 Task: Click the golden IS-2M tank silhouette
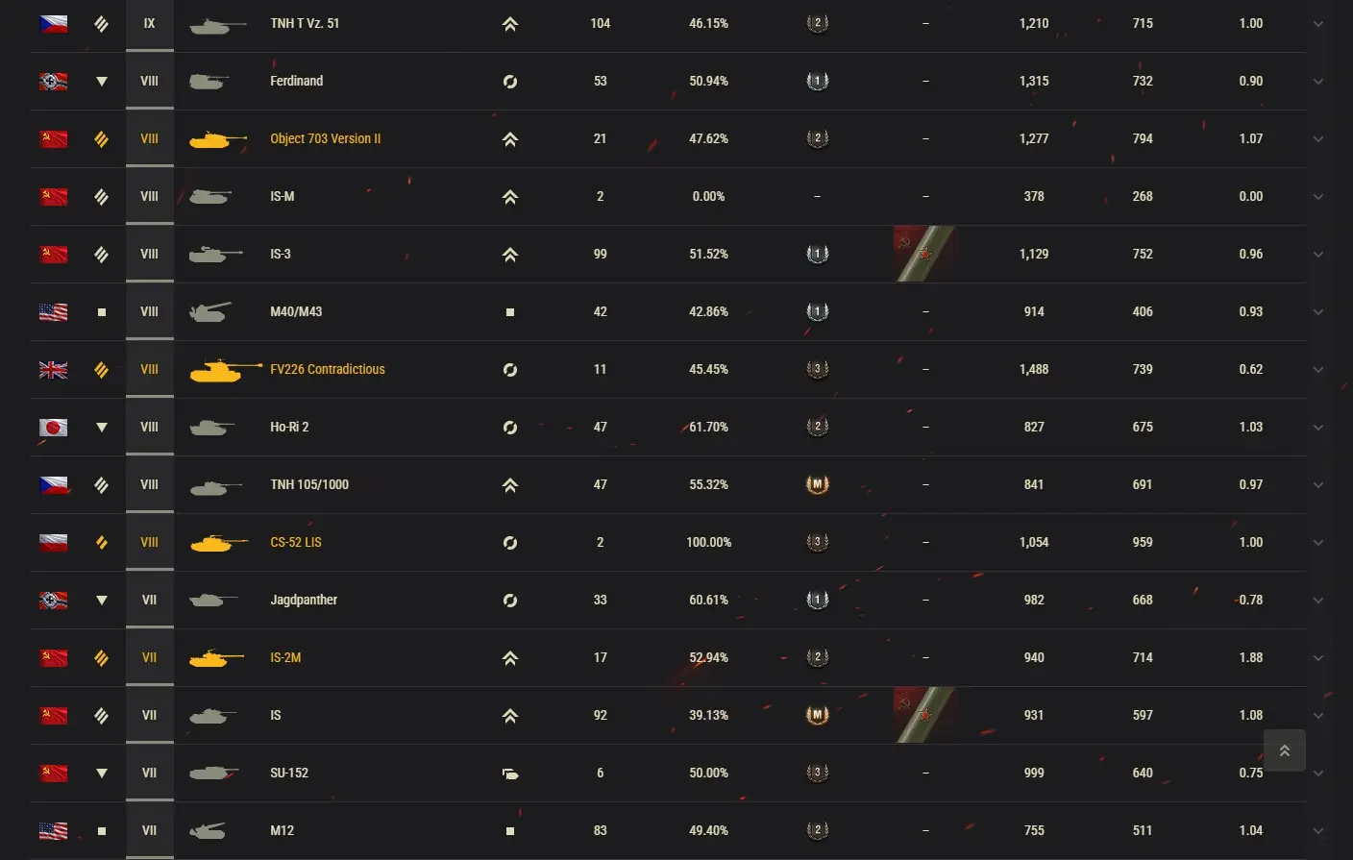point(215,658)
